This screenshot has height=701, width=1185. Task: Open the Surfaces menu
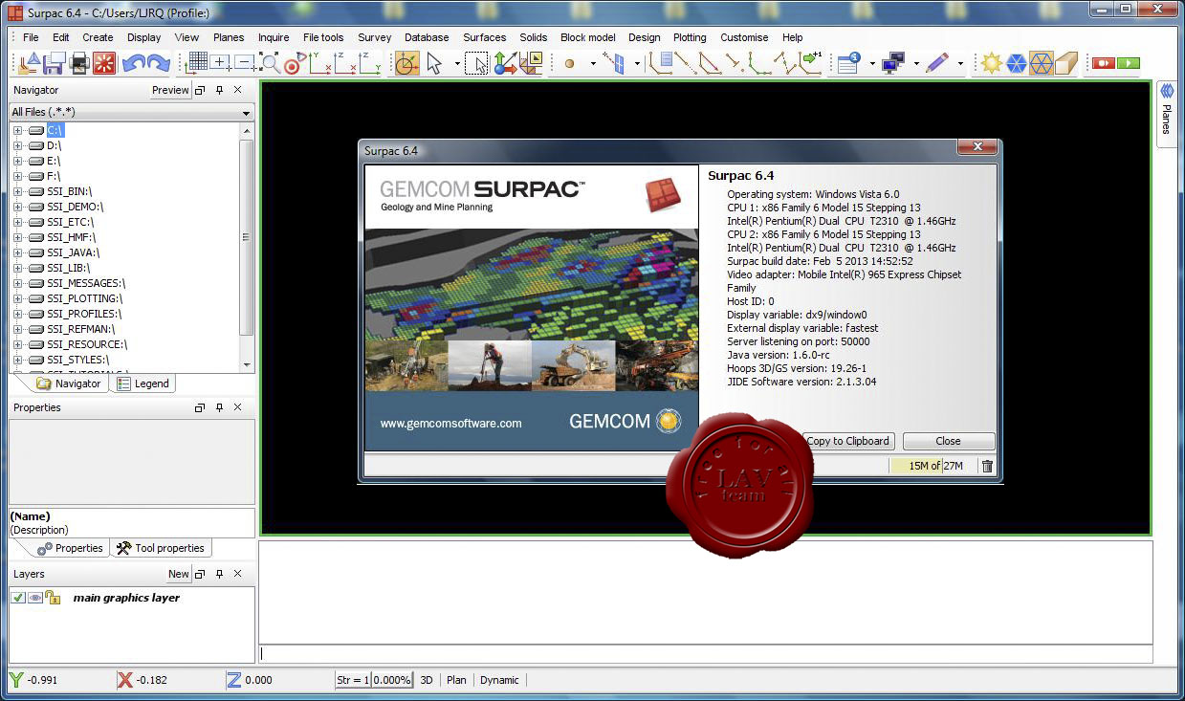484,37
